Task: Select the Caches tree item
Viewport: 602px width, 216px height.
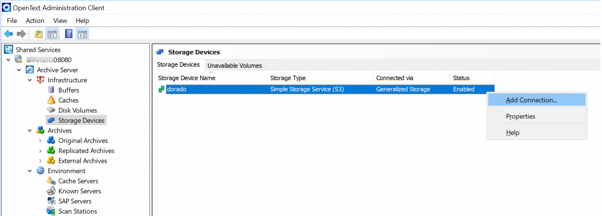Action: point(68,100)
